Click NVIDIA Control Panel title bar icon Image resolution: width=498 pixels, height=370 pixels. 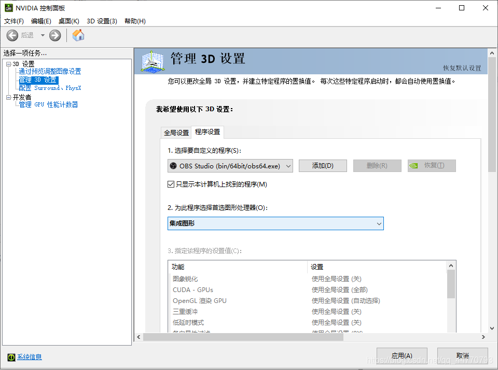point(9,8)
